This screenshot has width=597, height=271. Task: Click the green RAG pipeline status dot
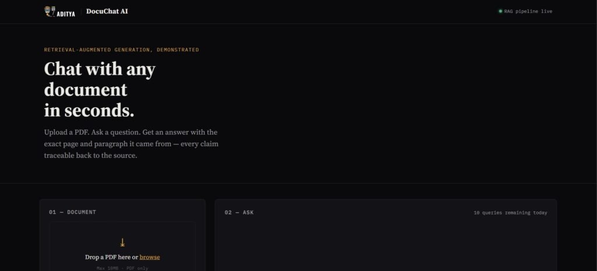[x=500, y=12]
